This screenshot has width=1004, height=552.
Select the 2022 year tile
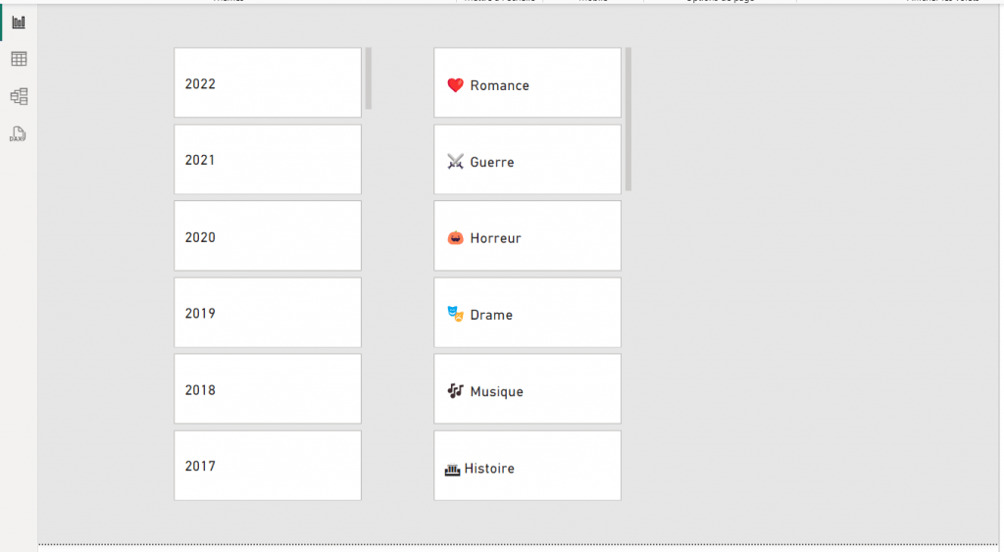pos(268,82)
